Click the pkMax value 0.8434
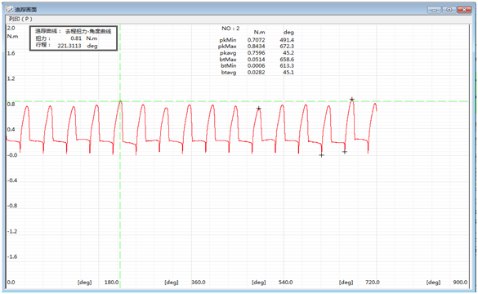 tap(256, 47)
